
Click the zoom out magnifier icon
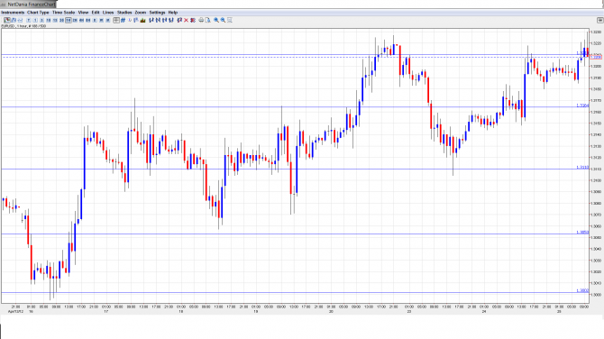pos(223,20)
